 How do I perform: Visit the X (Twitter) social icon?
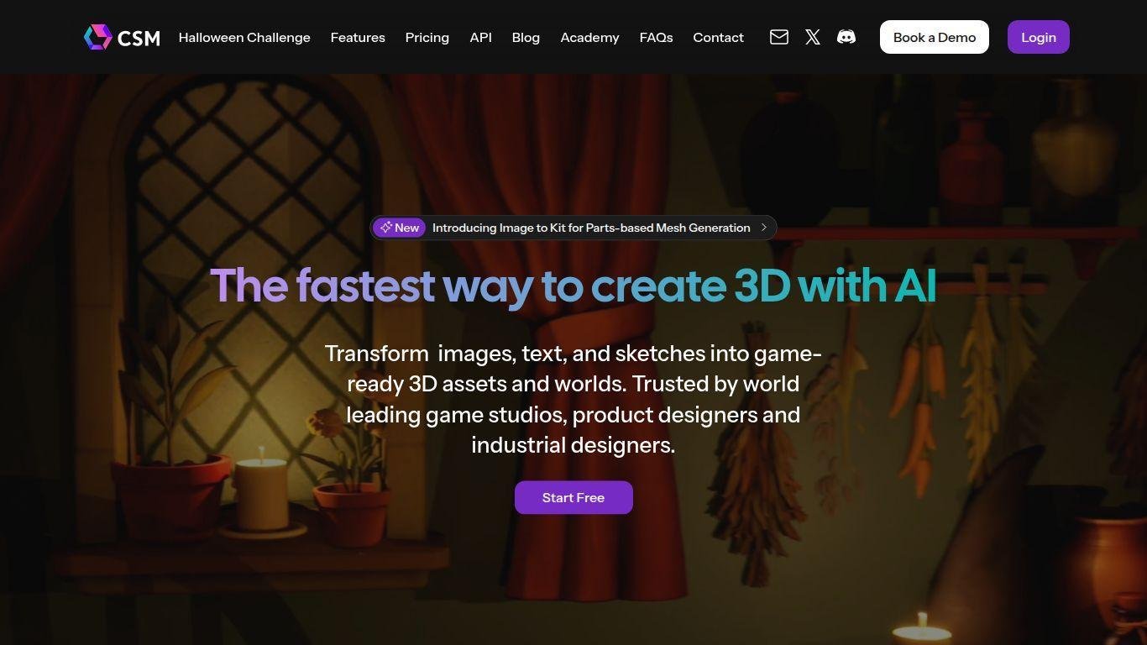pos(812,37)
